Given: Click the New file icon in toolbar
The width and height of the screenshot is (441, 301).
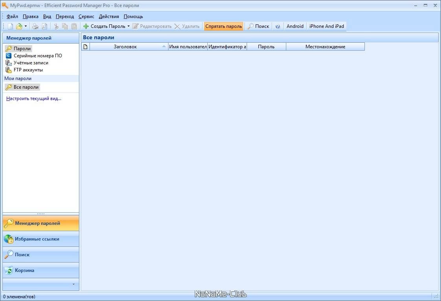Looking at the screenshot, I should pyautogui.click(x=10, y=26).
